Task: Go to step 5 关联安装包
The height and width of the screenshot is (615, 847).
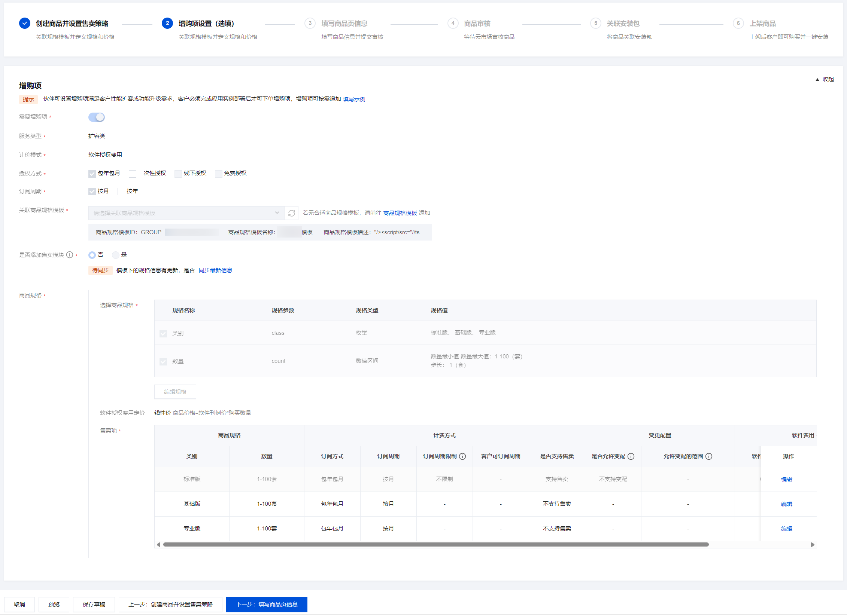Action: pos(623,24)
